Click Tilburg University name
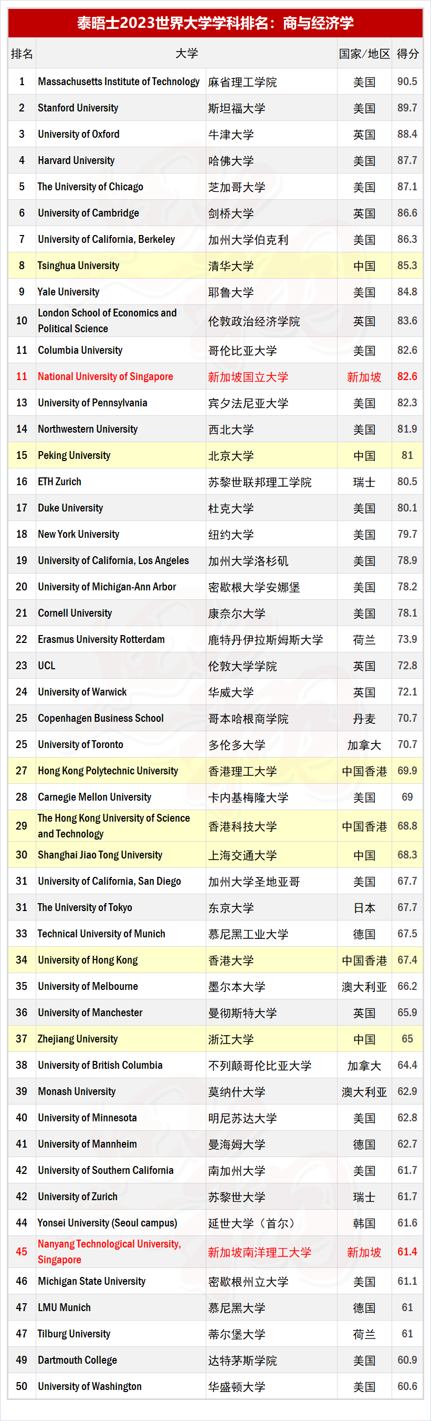Screen dimensions: 431x1421 (74, 1334)
